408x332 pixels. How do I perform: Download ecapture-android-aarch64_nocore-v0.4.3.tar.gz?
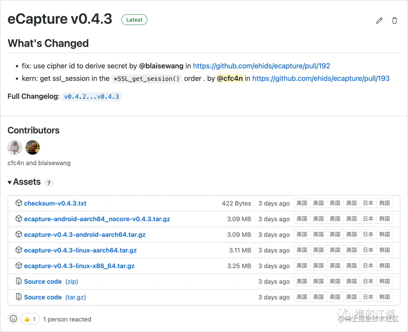point(97,219)
